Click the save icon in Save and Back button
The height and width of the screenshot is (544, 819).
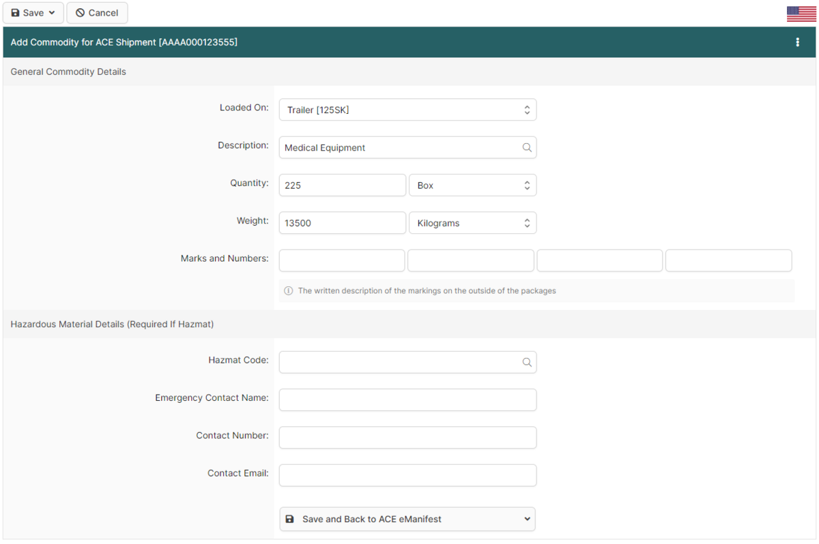click(289, 519)
